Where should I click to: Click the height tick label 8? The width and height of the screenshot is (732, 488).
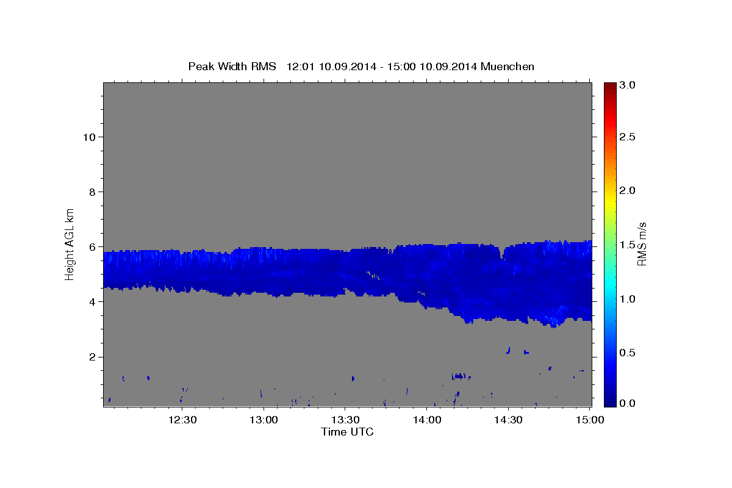pyautogui.click(x=91, y=192)
